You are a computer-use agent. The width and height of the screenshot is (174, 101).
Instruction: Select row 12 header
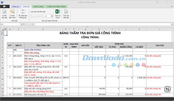pos(2,79)
